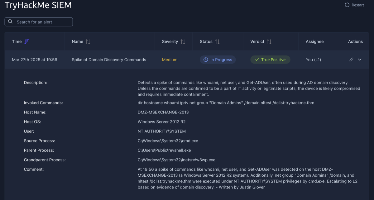Click the TryHackMe SIEM title
This screenshot has height=200, width=374.
[x=38, y=5]
